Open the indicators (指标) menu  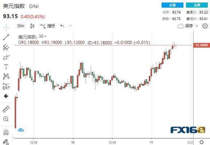point(48,26)
